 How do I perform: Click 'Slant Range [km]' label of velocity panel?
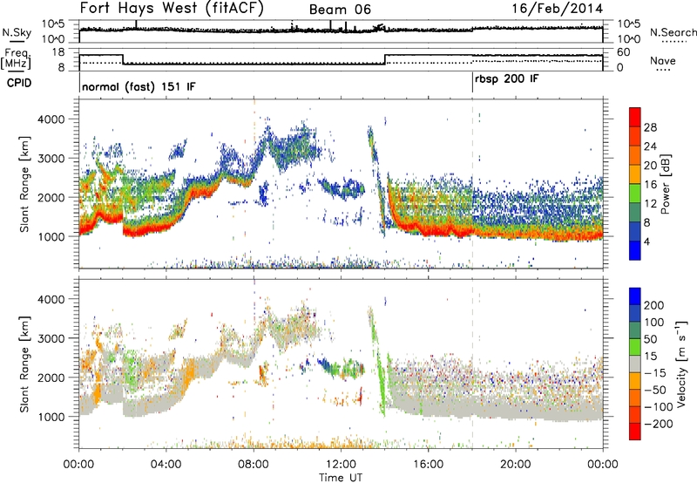[24, 364]
